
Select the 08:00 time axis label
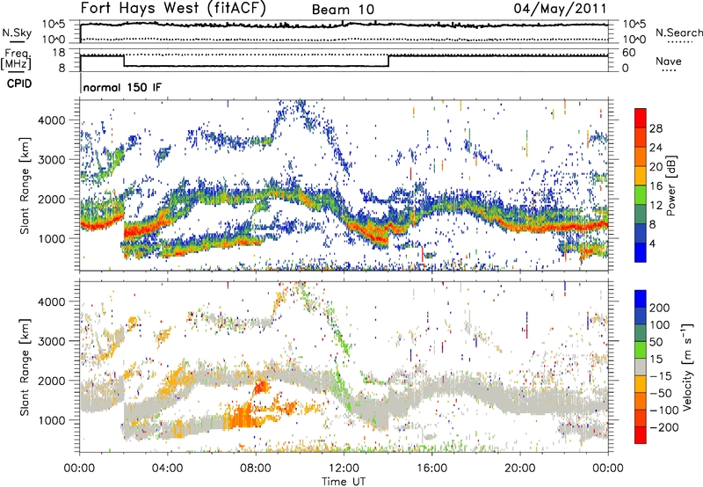click(256, 467)
